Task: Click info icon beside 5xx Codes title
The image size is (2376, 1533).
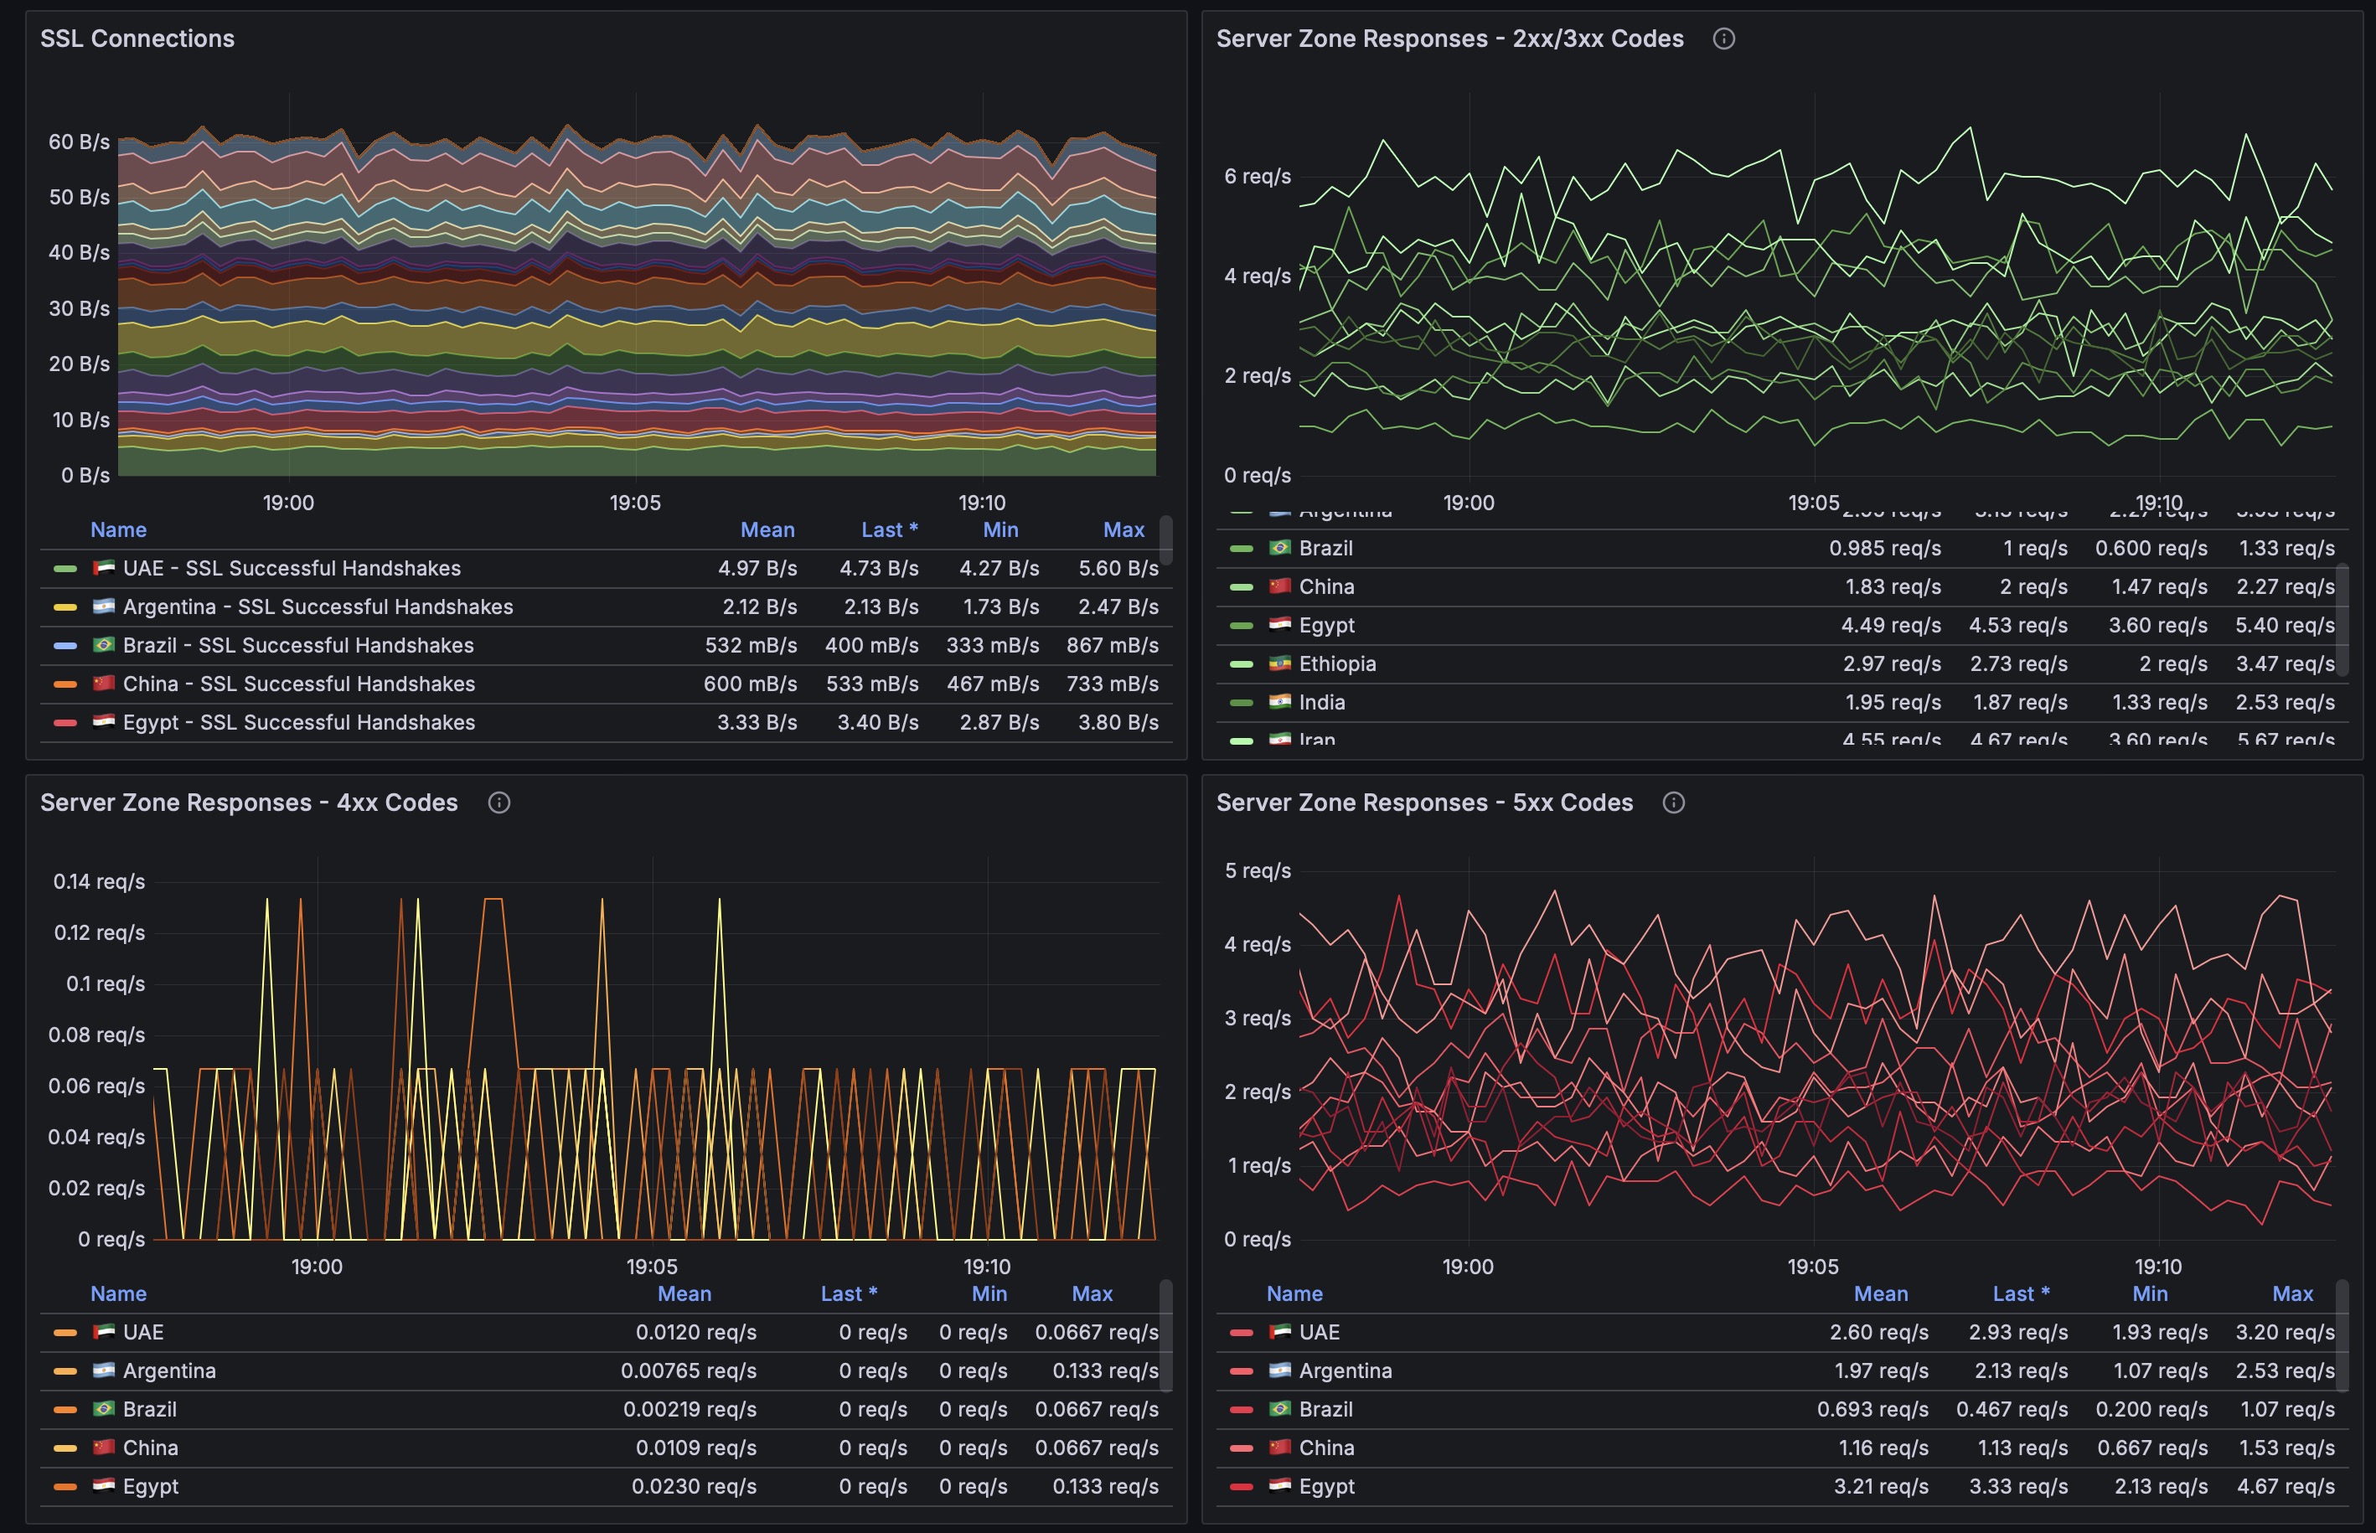Action: (x=1673, y=803)
